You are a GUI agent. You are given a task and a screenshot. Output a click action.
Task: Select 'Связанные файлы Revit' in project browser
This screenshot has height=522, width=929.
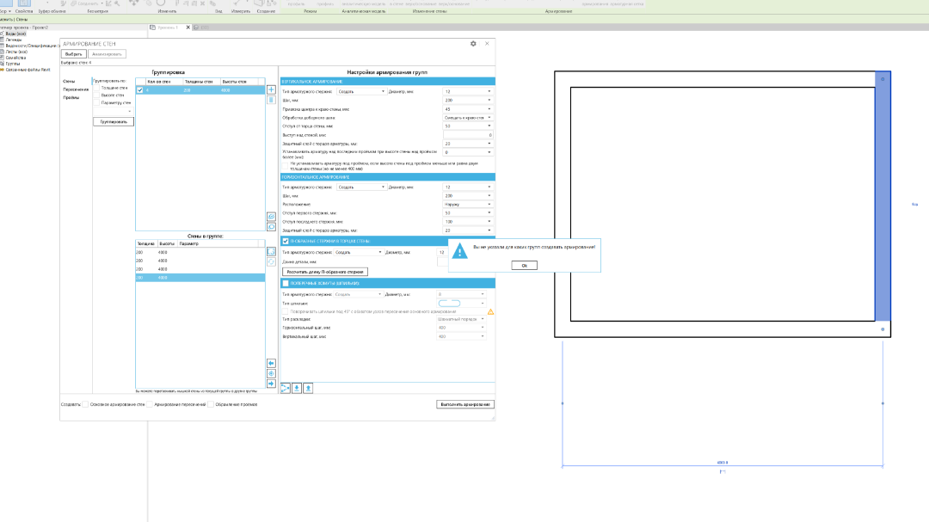tap(28, 70)
